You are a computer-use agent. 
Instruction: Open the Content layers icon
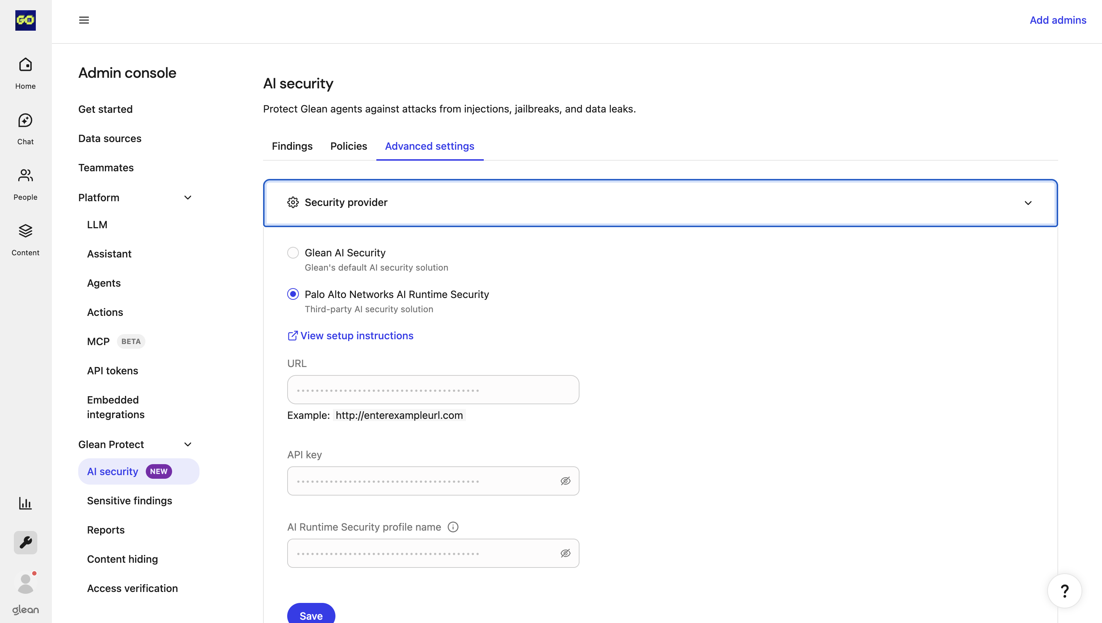(25, 231)
